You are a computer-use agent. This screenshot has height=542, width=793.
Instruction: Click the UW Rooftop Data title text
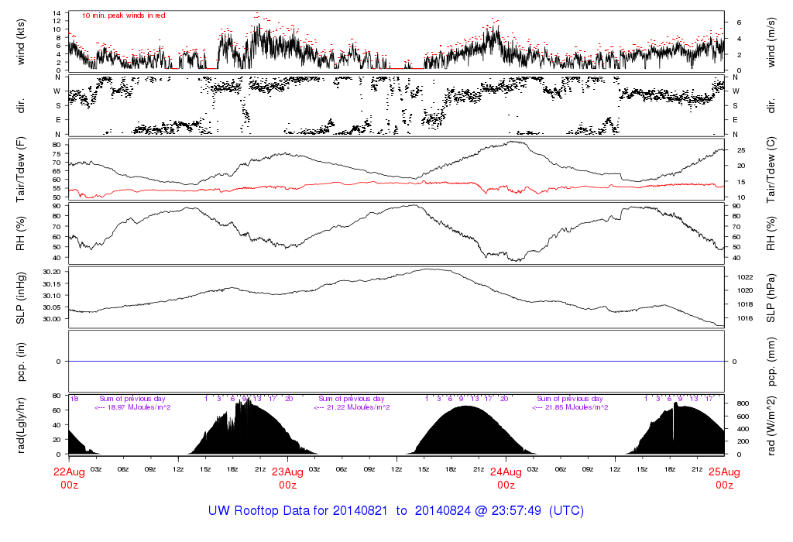tap(396, 511)
